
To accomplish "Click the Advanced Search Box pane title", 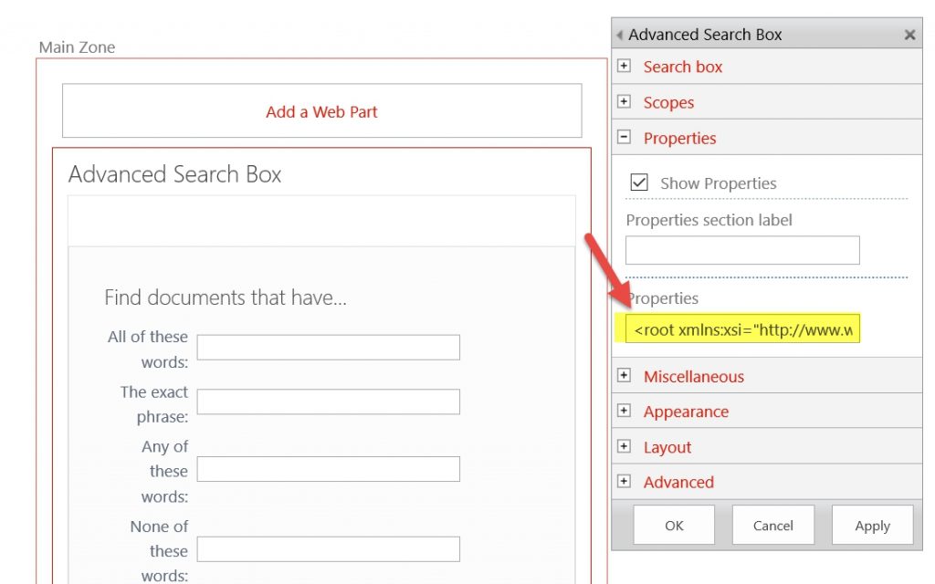I will click(x=705, y=35).
